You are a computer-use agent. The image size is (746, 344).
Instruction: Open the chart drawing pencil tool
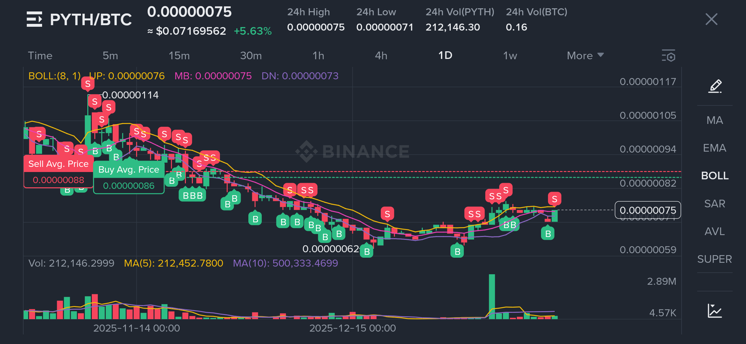[715, 86]
